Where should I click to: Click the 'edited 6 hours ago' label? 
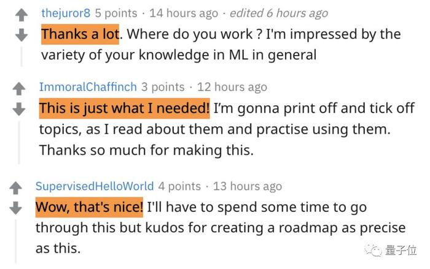click(279, 13)
